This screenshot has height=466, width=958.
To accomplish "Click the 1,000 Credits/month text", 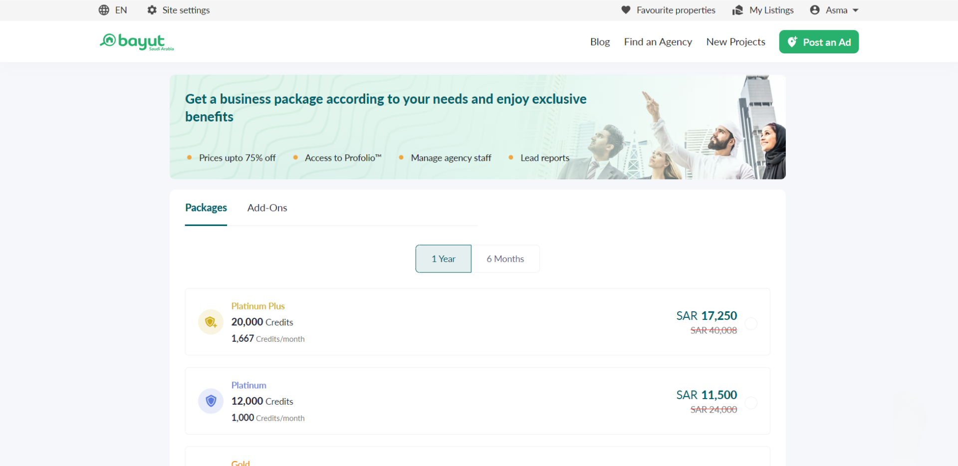I will tap(268, 418).
